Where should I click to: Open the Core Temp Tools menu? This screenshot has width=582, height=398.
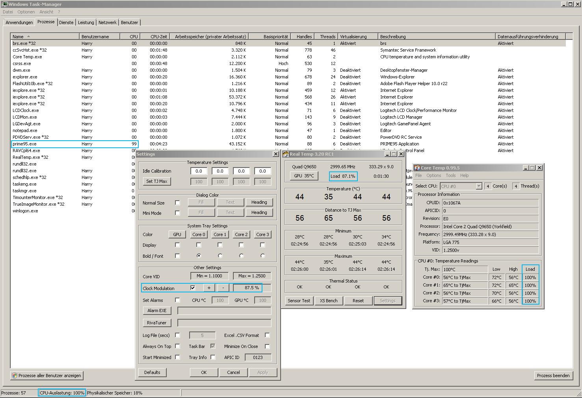451,175
